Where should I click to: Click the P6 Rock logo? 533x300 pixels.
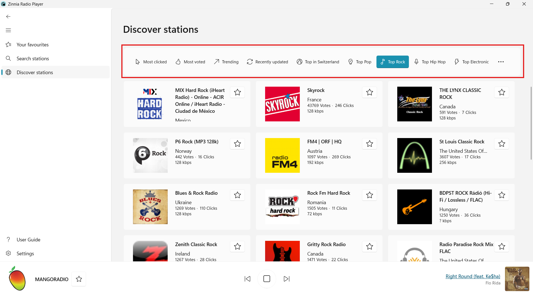click(150, 155)
